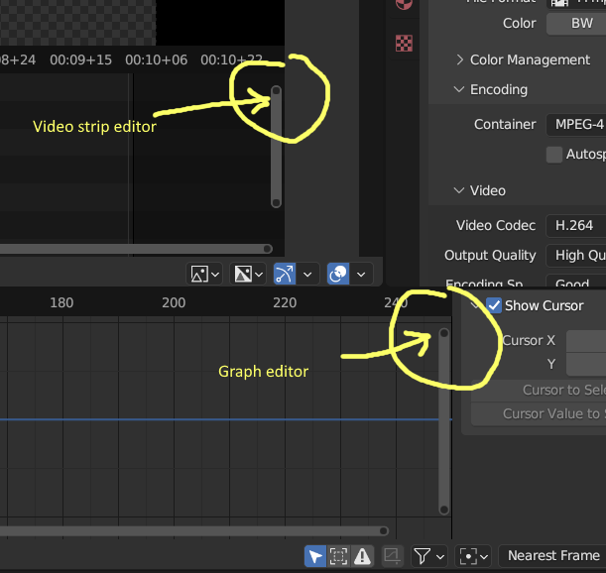Toggle overlays in the sequencer preview
606x573 pixels.
tap(338, 275)
